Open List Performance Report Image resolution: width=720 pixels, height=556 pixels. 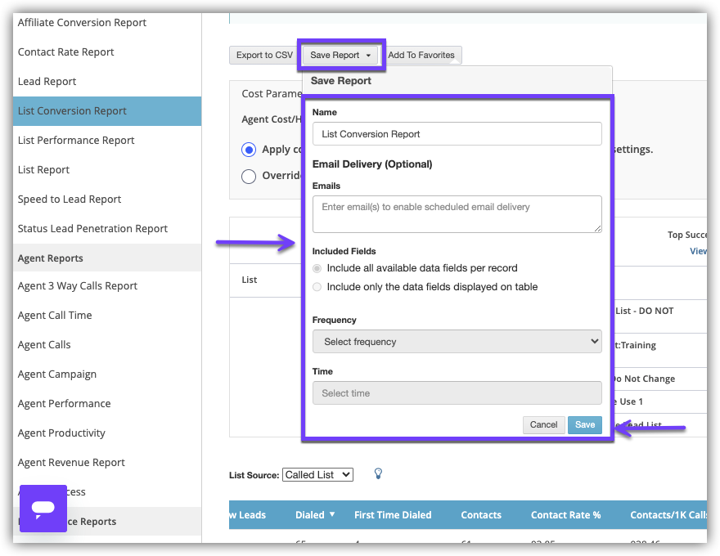[76, 141]
